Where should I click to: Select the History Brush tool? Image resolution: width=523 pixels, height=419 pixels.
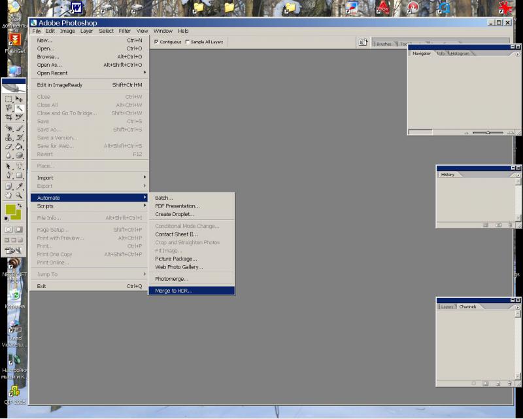point(20,137)
